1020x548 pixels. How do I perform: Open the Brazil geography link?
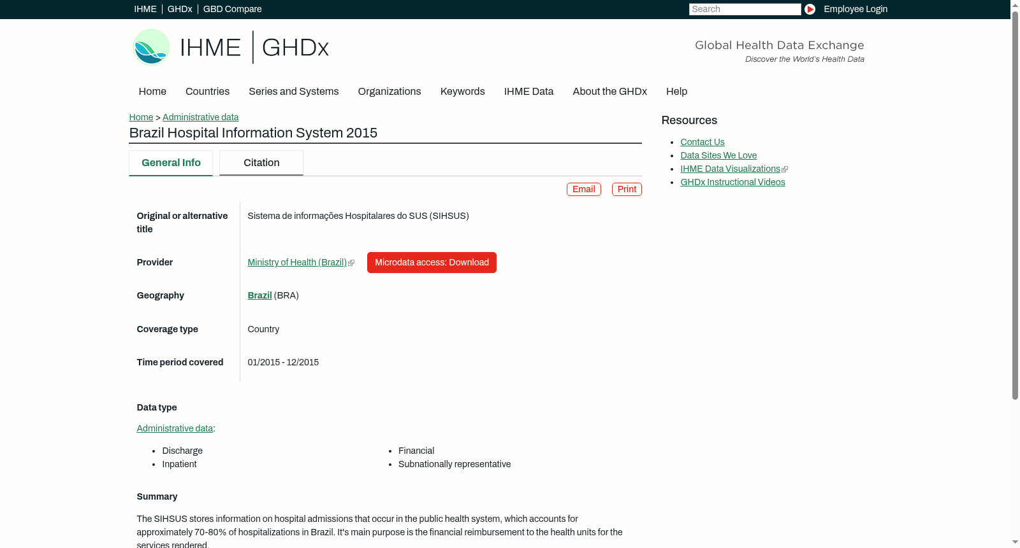[259, 295]
